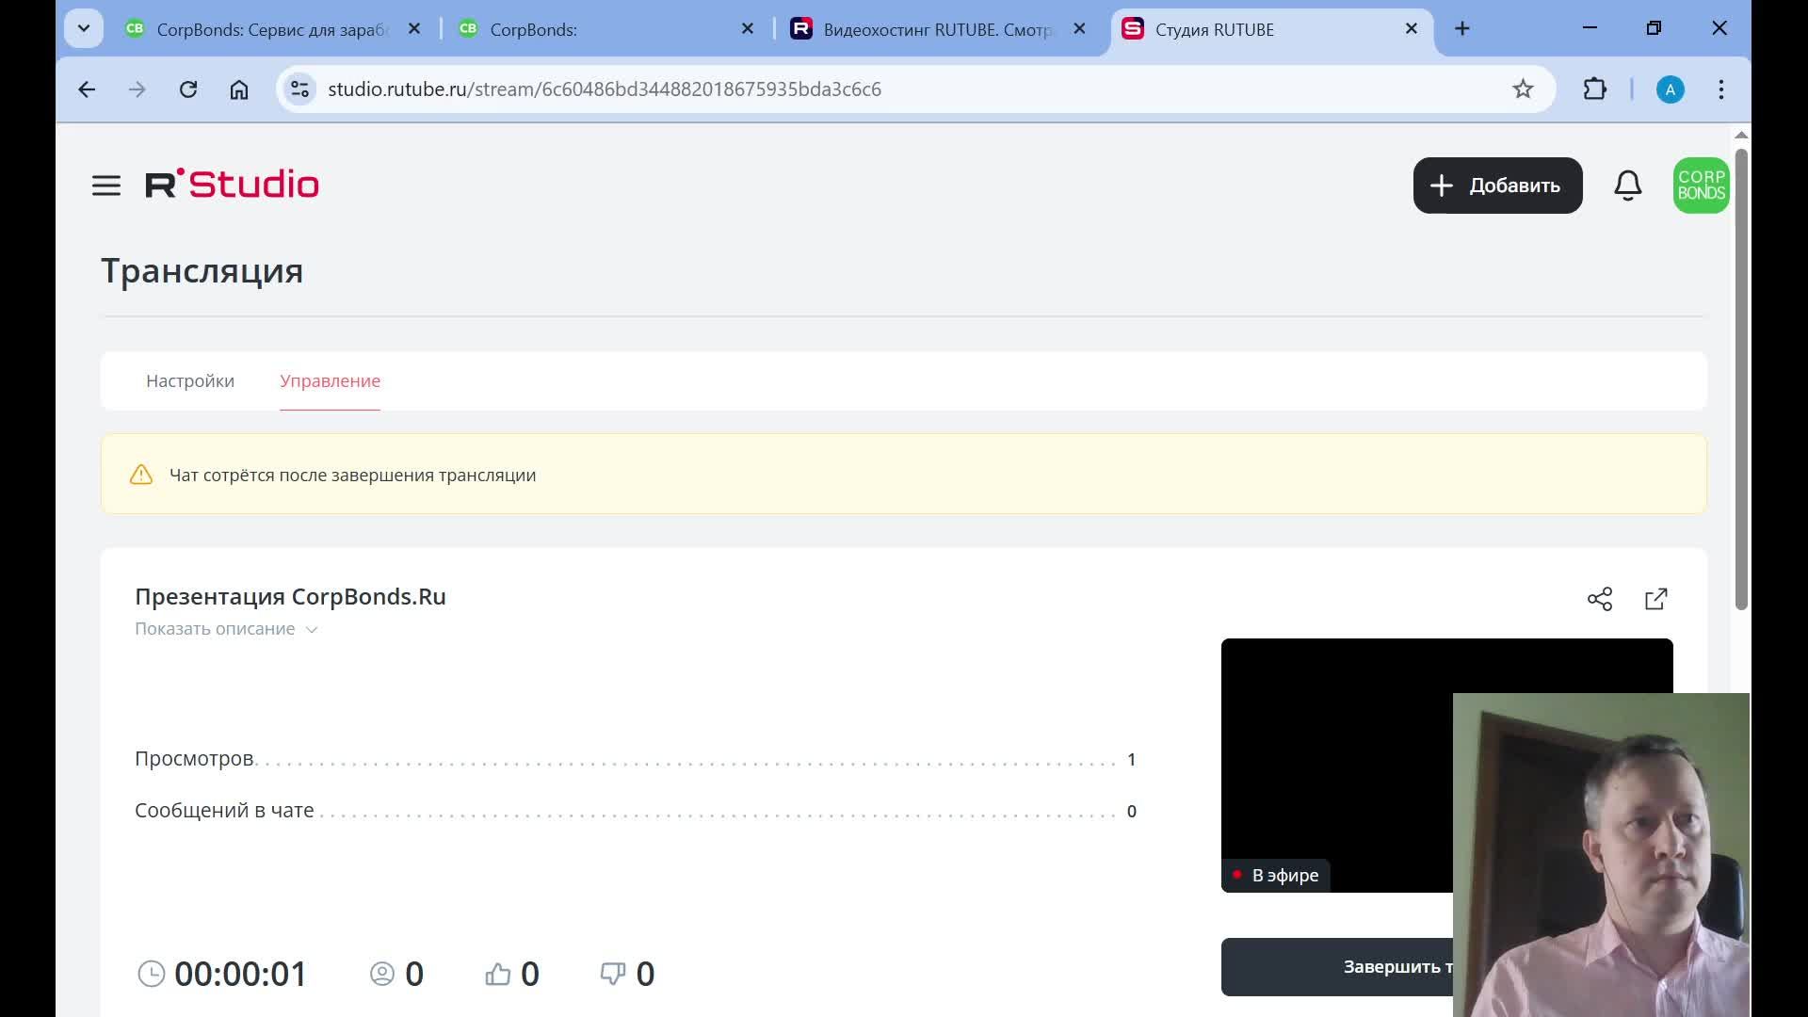Open the CorpBonds channel avatar
Screen dimensions: 1808x1017
(1701, 186)
